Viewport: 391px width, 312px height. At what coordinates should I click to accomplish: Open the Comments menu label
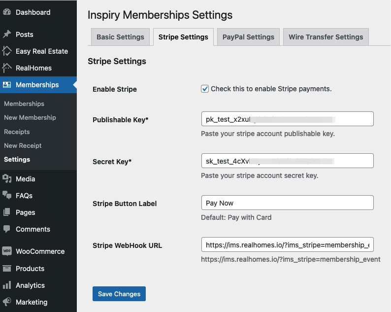(x=33, y=229)
